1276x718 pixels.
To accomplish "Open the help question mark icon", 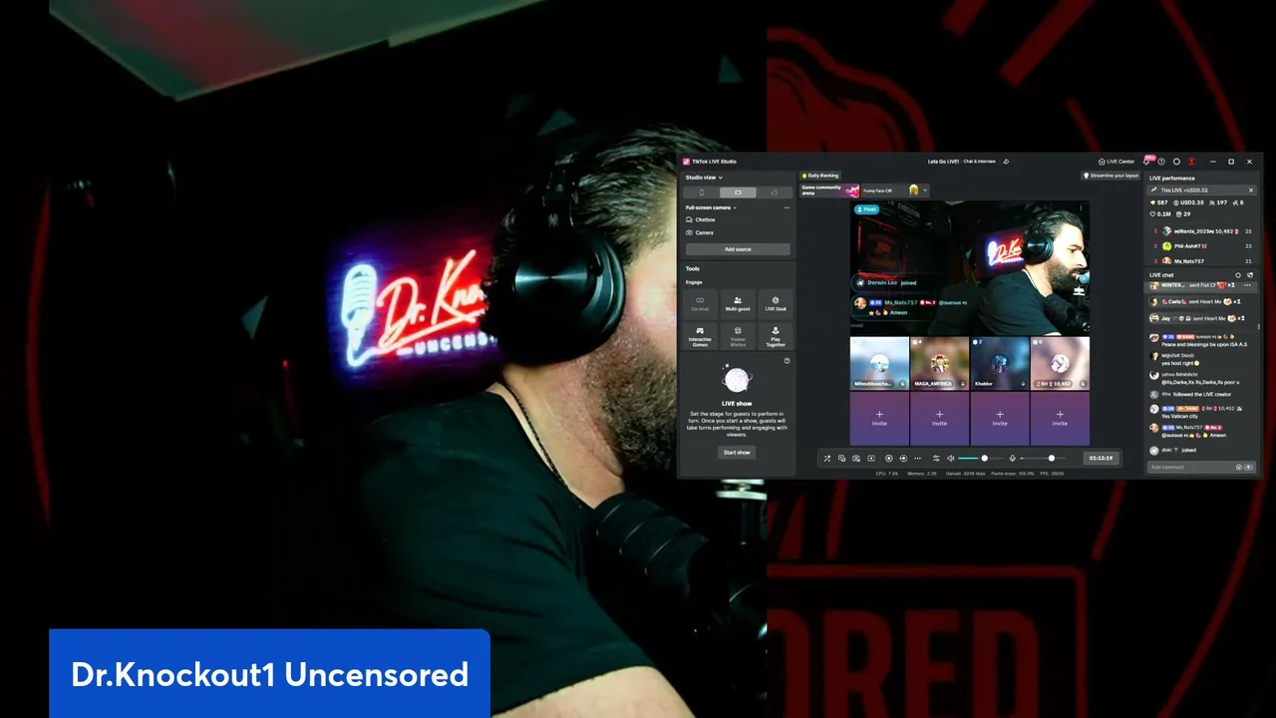I will pos(1161,162).
